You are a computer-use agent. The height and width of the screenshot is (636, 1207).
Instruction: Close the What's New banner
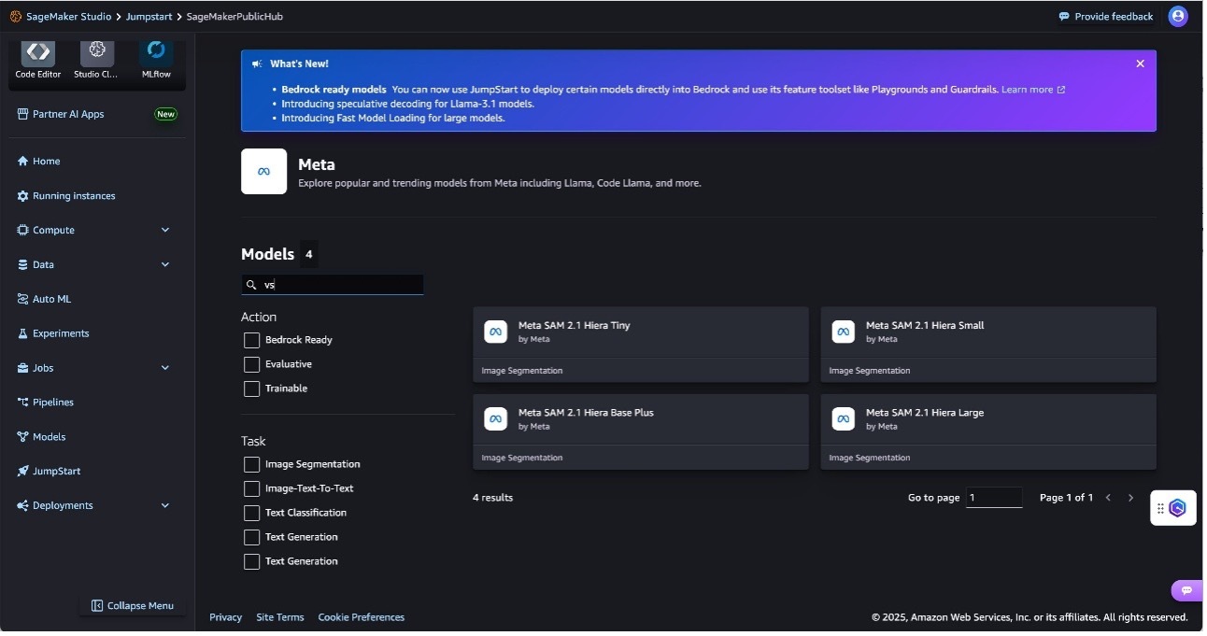1140,64
